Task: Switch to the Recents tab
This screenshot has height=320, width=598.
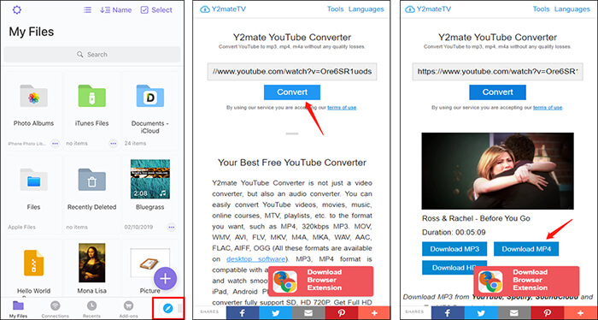Action: tap(91, 310)
